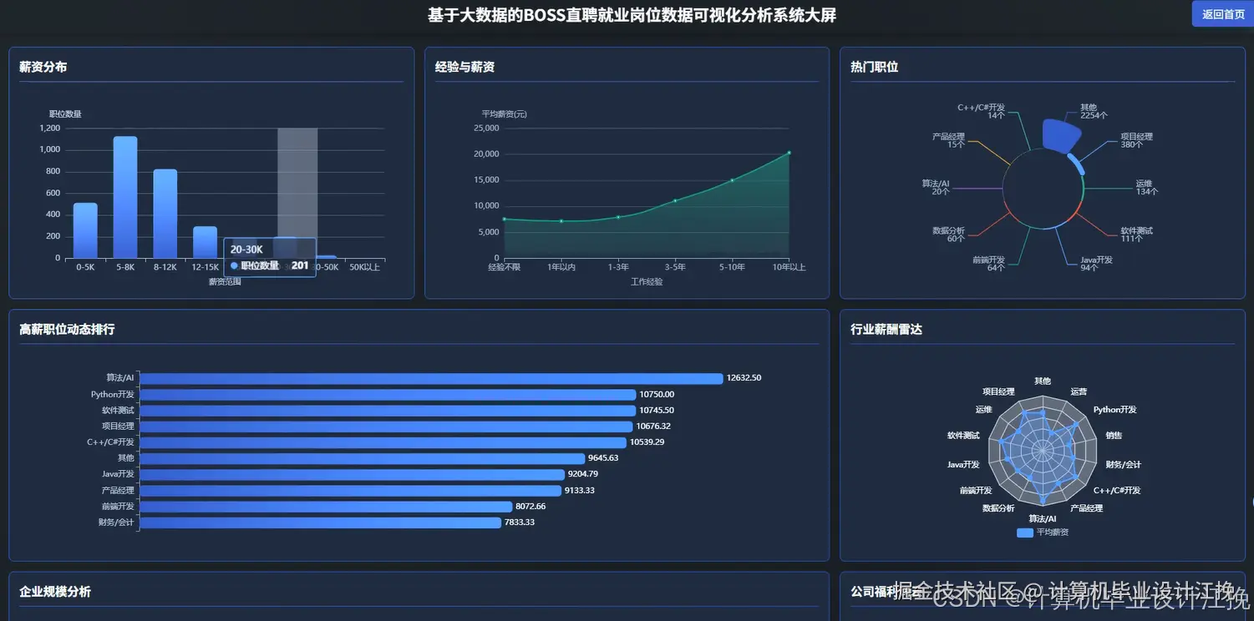Click the 运营 label in radar chart
Image resolution: width=1254 pixels, height=621 pixels.
(1079, 391)
